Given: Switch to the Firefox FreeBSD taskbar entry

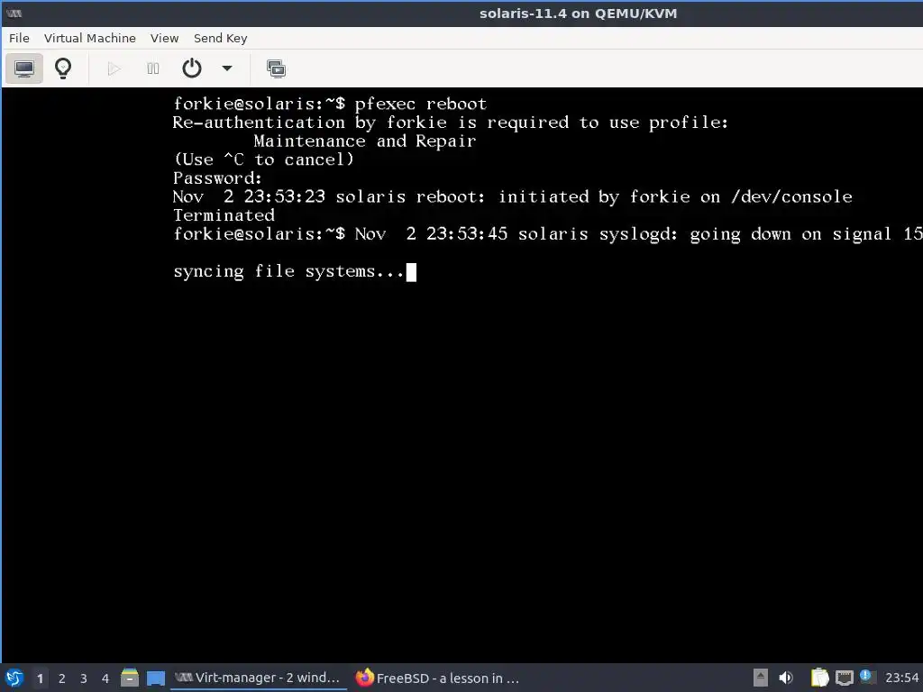Looking at the screenshot, I should click(439, 678).
